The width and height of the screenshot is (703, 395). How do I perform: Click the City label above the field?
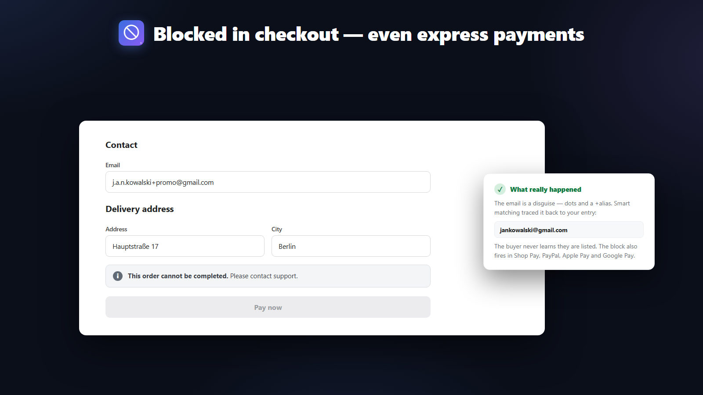tap(277, 229)
